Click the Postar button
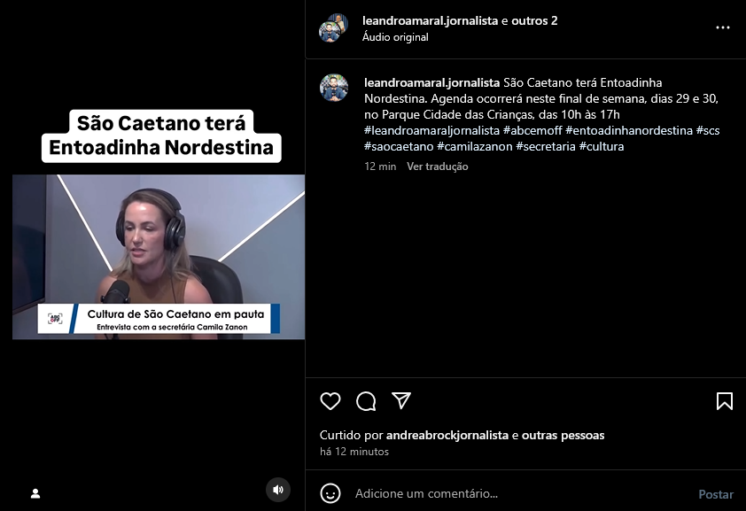746x511 pixels. pos(716,494)
